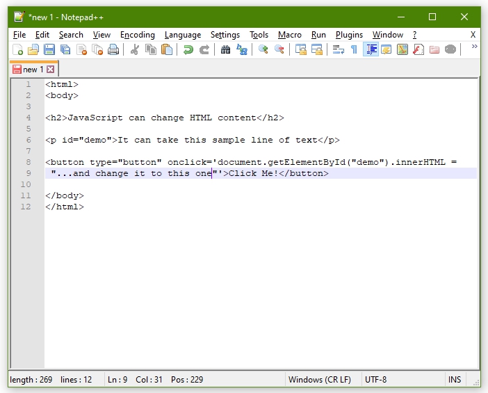This screenshot has height=393, width=488.
Task: Expand the toolbar overflow chevron
Action: (x=474, y=47)
